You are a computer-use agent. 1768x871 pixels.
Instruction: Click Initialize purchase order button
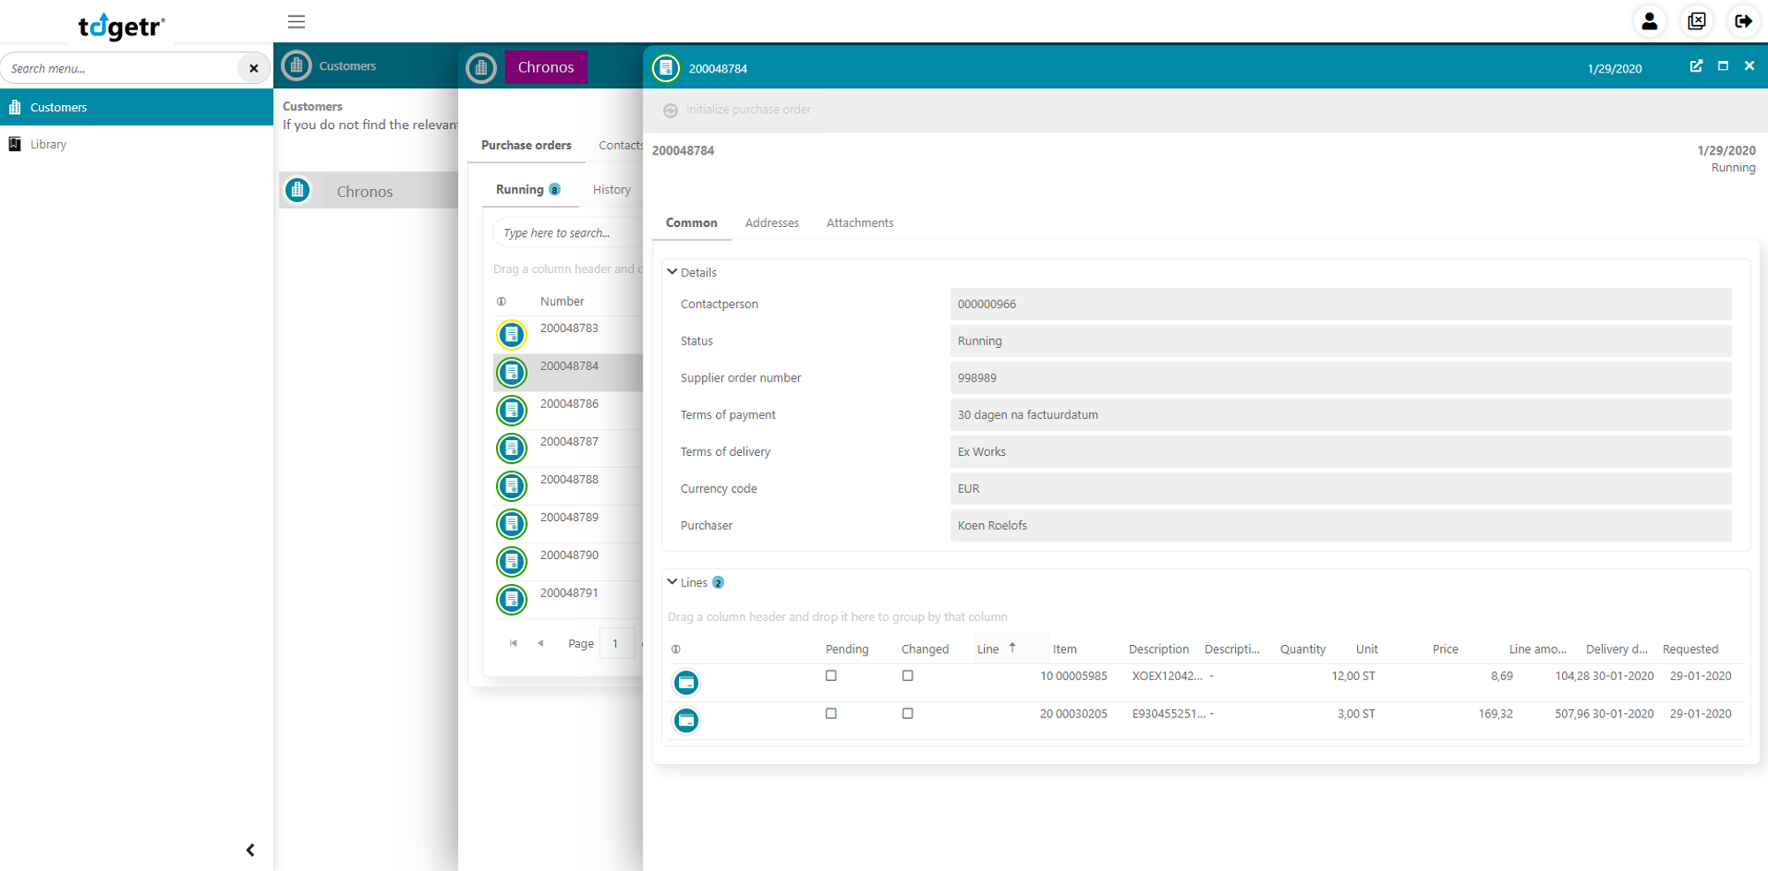click(737, 110)
